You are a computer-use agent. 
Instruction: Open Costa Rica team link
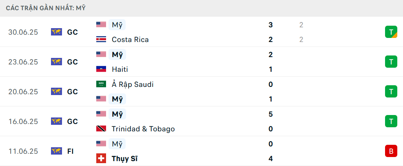click(130, 40)
